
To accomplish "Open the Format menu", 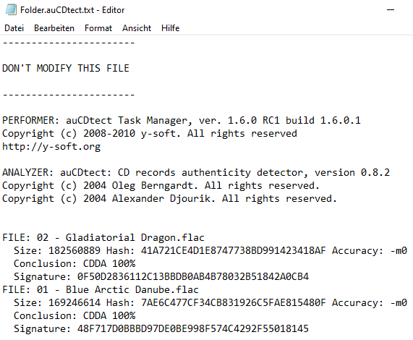I will 98,28.
